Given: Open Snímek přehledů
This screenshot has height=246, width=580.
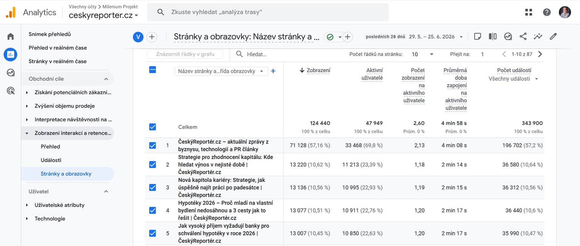Looking at the screenshot, I should 50,34.
